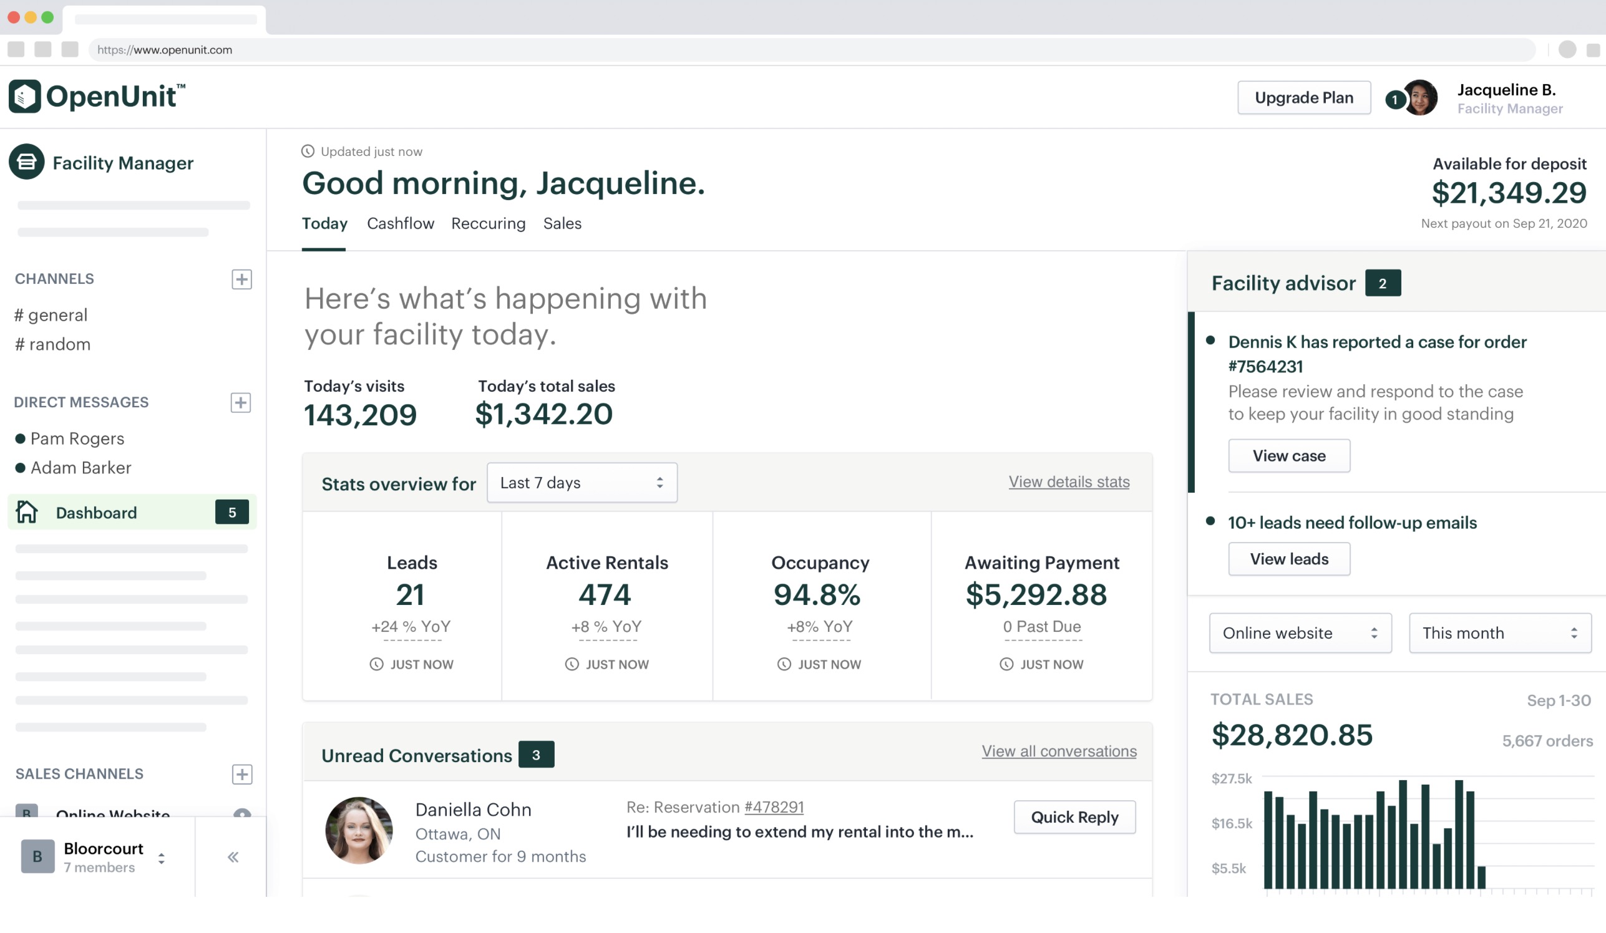Add a new channel with the plus icon
The image size is (1606, 933).
tap(241, 279)
